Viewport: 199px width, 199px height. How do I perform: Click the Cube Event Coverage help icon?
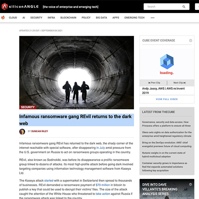[x=190, y=41]
